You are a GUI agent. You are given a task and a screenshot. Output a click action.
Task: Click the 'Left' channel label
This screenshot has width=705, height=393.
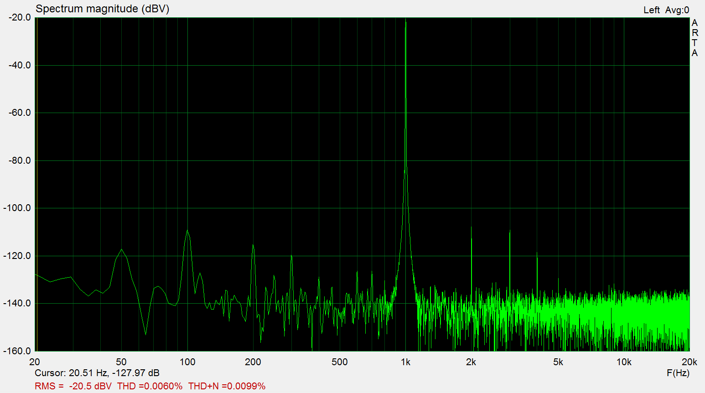[652, 10]
